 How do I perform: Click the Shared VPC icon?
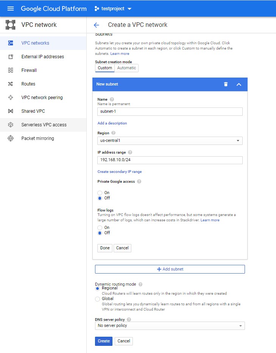[x=11, y=111]
